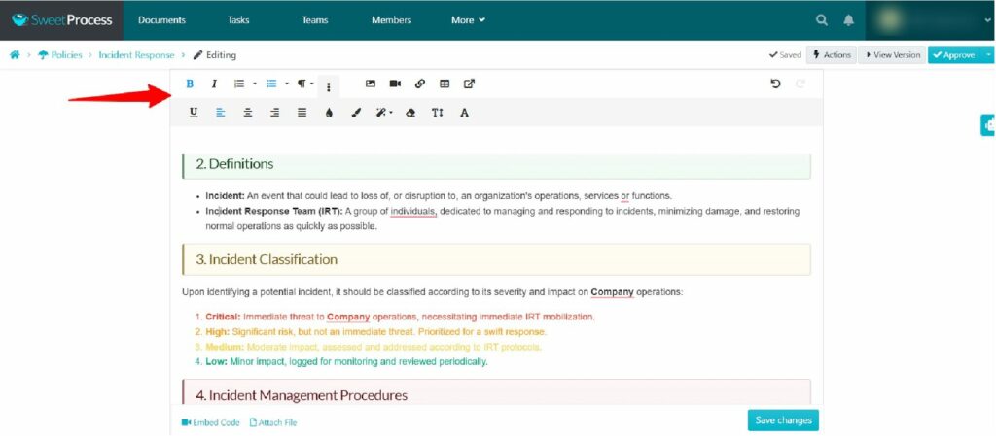Click the High severity list item
The height and width of the screenshot is (436, 996).
tap(376, 331)
